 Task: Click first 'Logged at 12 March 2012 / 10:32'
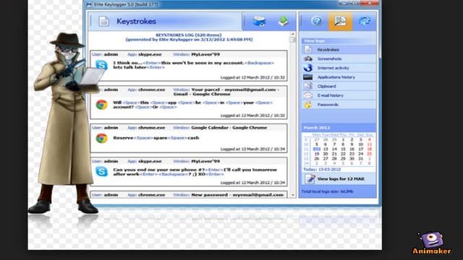click(x=252, y=77)
